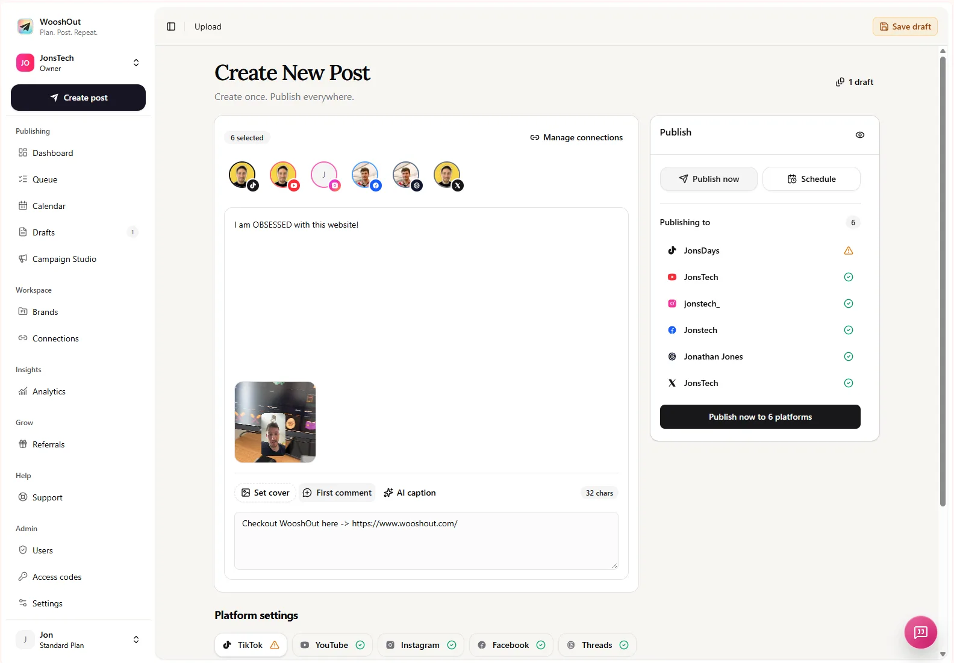954x663 pixels.
Task: Toggle the Publish preview eye icon
Action: [860, 135]
